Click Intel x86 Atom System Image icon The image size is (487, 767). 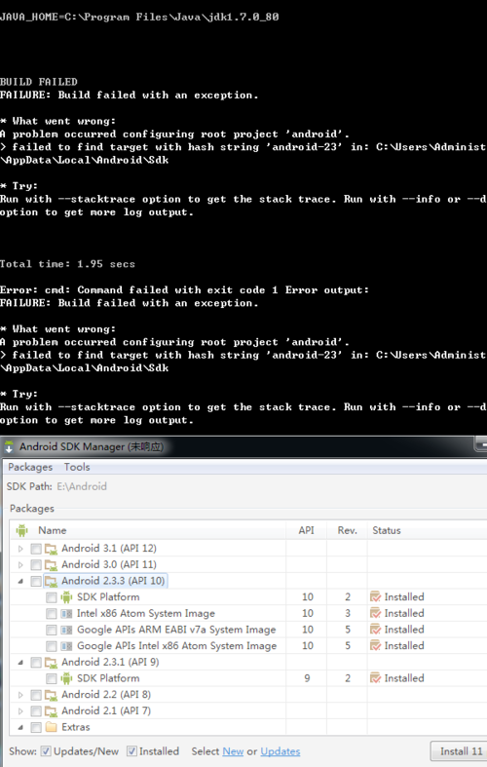click(66, 613)
